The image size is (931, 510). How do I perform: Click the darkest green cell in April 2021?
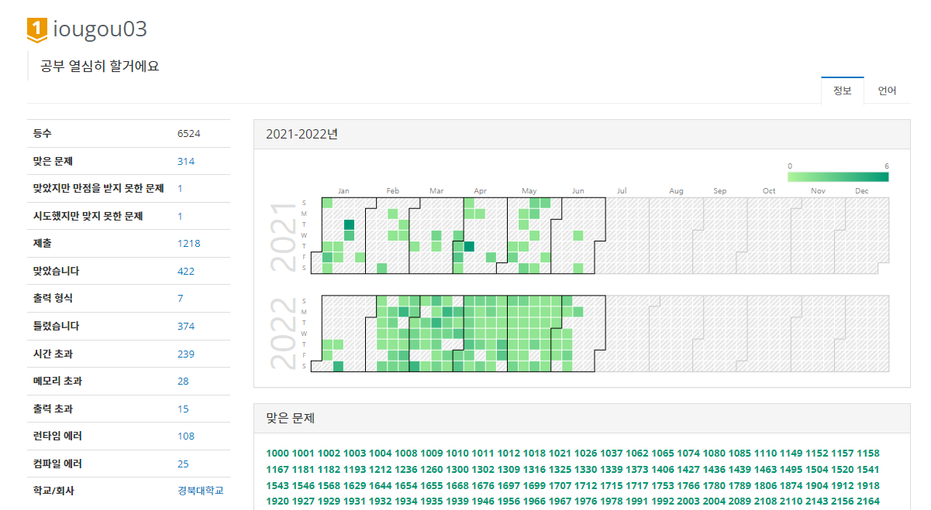coord(469,246)
